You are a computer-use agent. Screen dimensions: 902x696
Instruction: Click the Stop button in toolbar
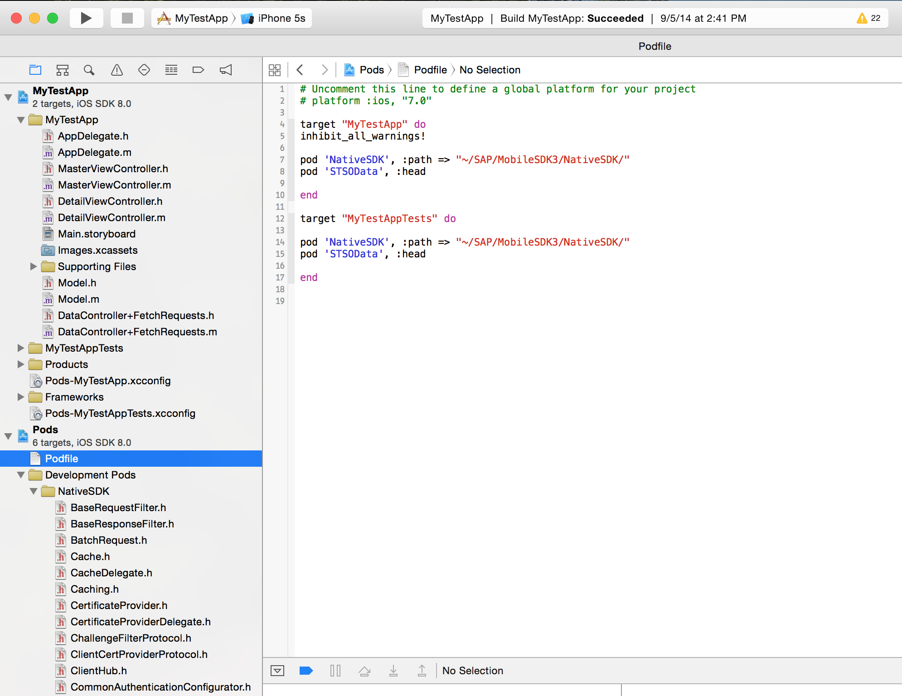[x=127, y=18]
